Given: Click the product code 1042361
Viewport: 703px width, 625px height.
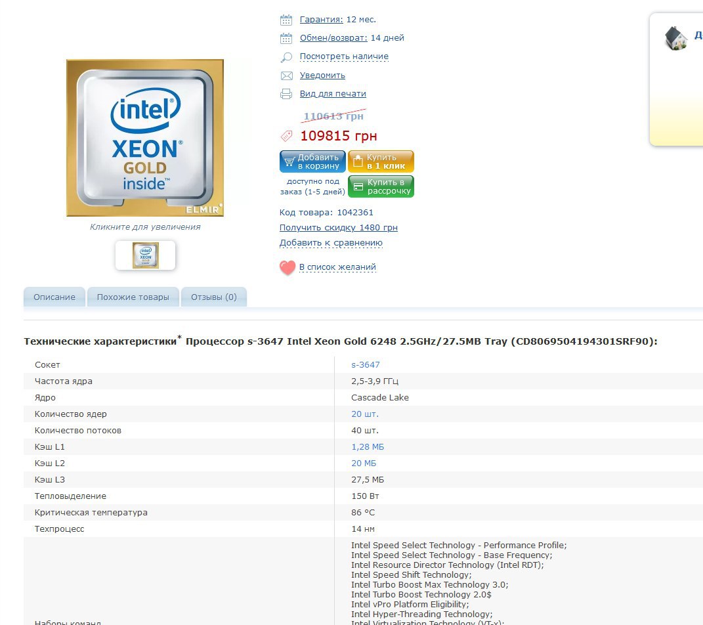Looking at the screenshot, I should click(355, 213).
